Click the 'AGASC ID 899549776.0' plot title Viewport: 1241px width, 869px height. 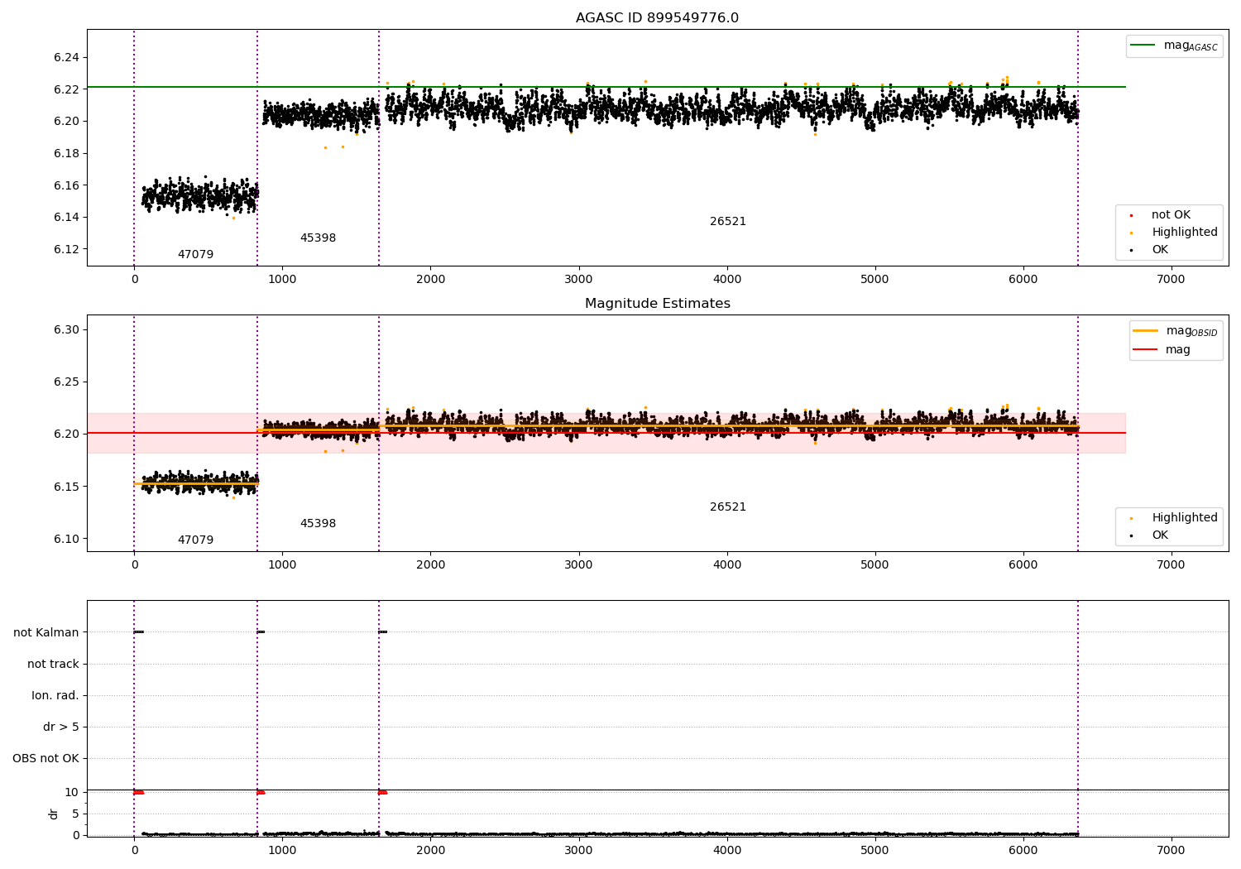(x=657, y=18)
